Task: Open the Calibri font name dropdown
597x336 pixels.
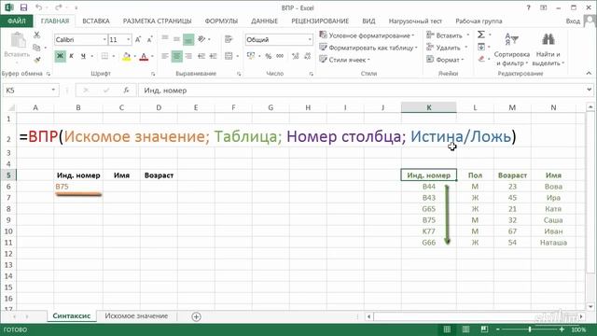Action: 104,39
